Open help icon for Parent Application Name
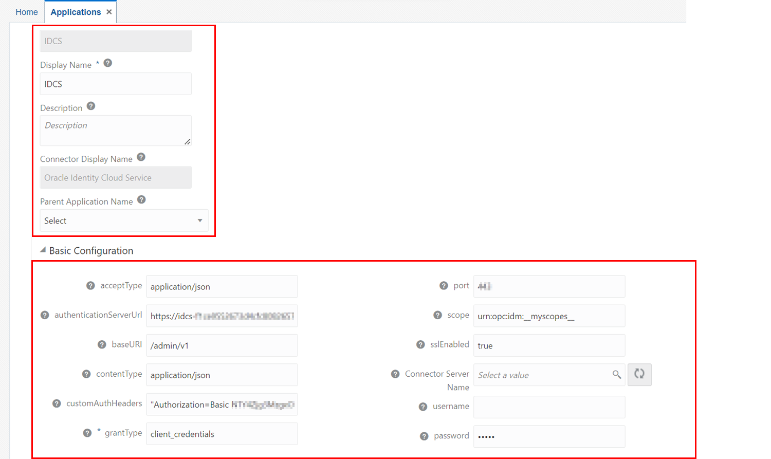This screenshot has height=459, width=771. click(141, 200)
